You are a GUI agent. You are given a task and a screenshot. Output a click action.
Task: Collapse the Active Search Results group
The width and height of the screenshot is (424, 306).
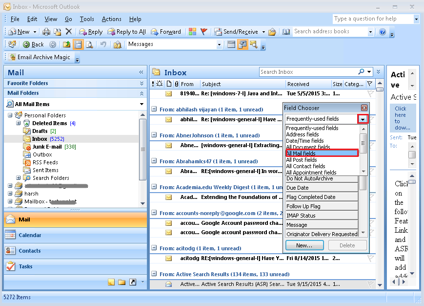point(154,274)
